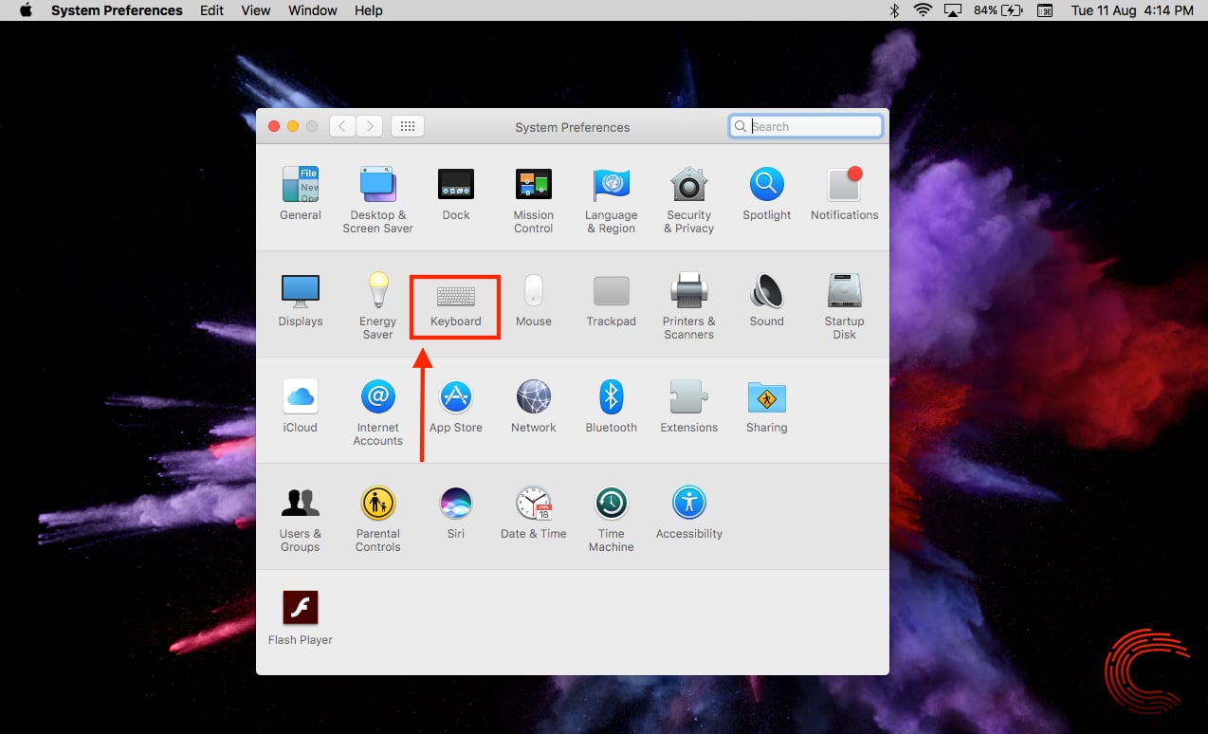Click the date and time in menu bar

1132,10
